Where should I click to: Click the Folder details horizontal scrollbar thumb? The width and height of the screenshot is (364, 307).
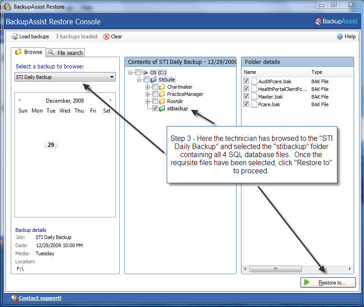[x=276, y=269]
